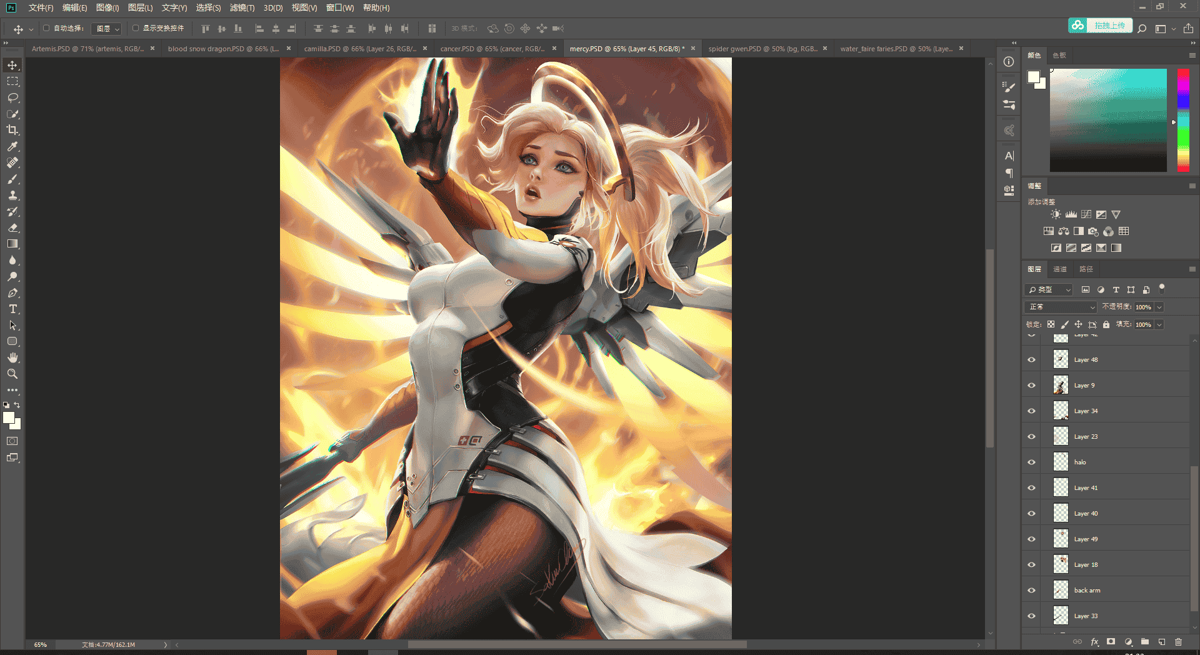1200x655 pixels.
Task: Switch to the camilla.PSD document tab
Action: tap(359, 49)
